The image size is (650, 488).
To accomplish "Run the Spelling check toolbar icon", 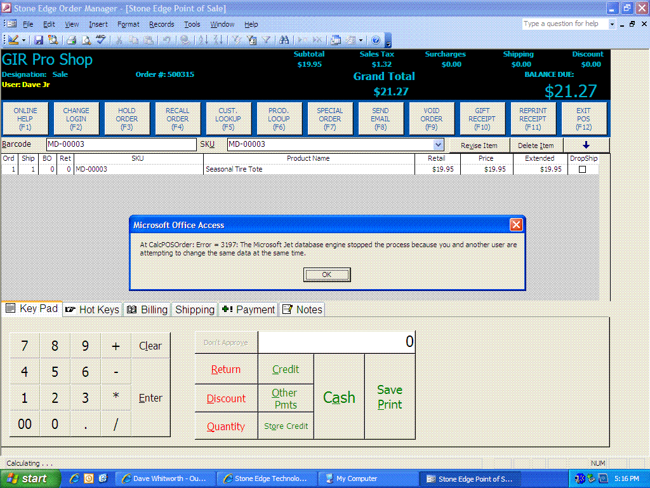I will pos(101,40).
